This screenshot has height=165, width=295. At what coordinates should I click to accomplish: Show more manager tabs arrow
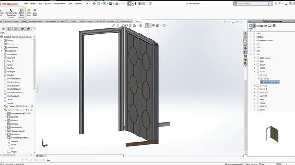[x=34, y=29]
